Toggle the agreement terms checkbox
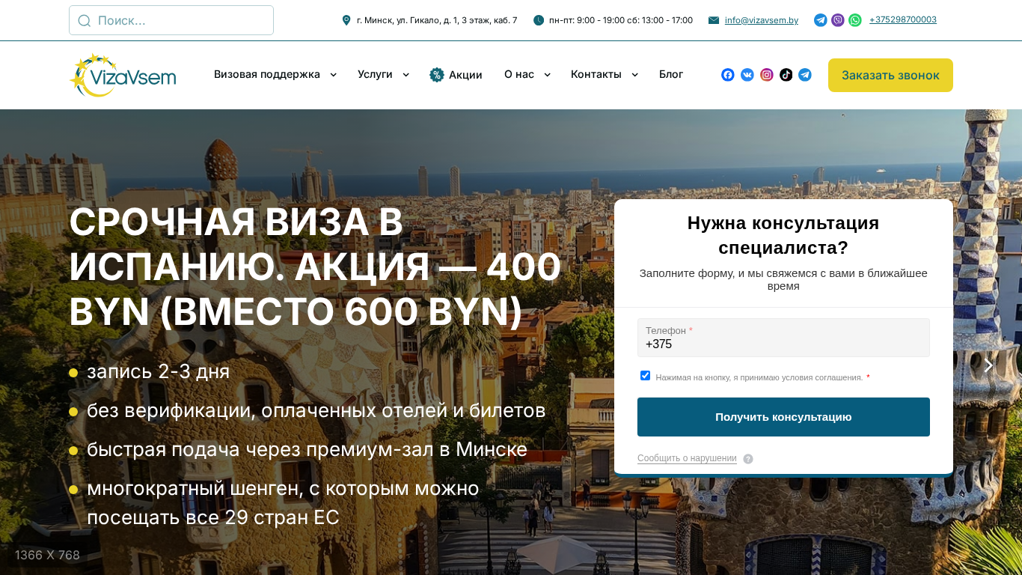1022x575 pixels. coord(646,376)
